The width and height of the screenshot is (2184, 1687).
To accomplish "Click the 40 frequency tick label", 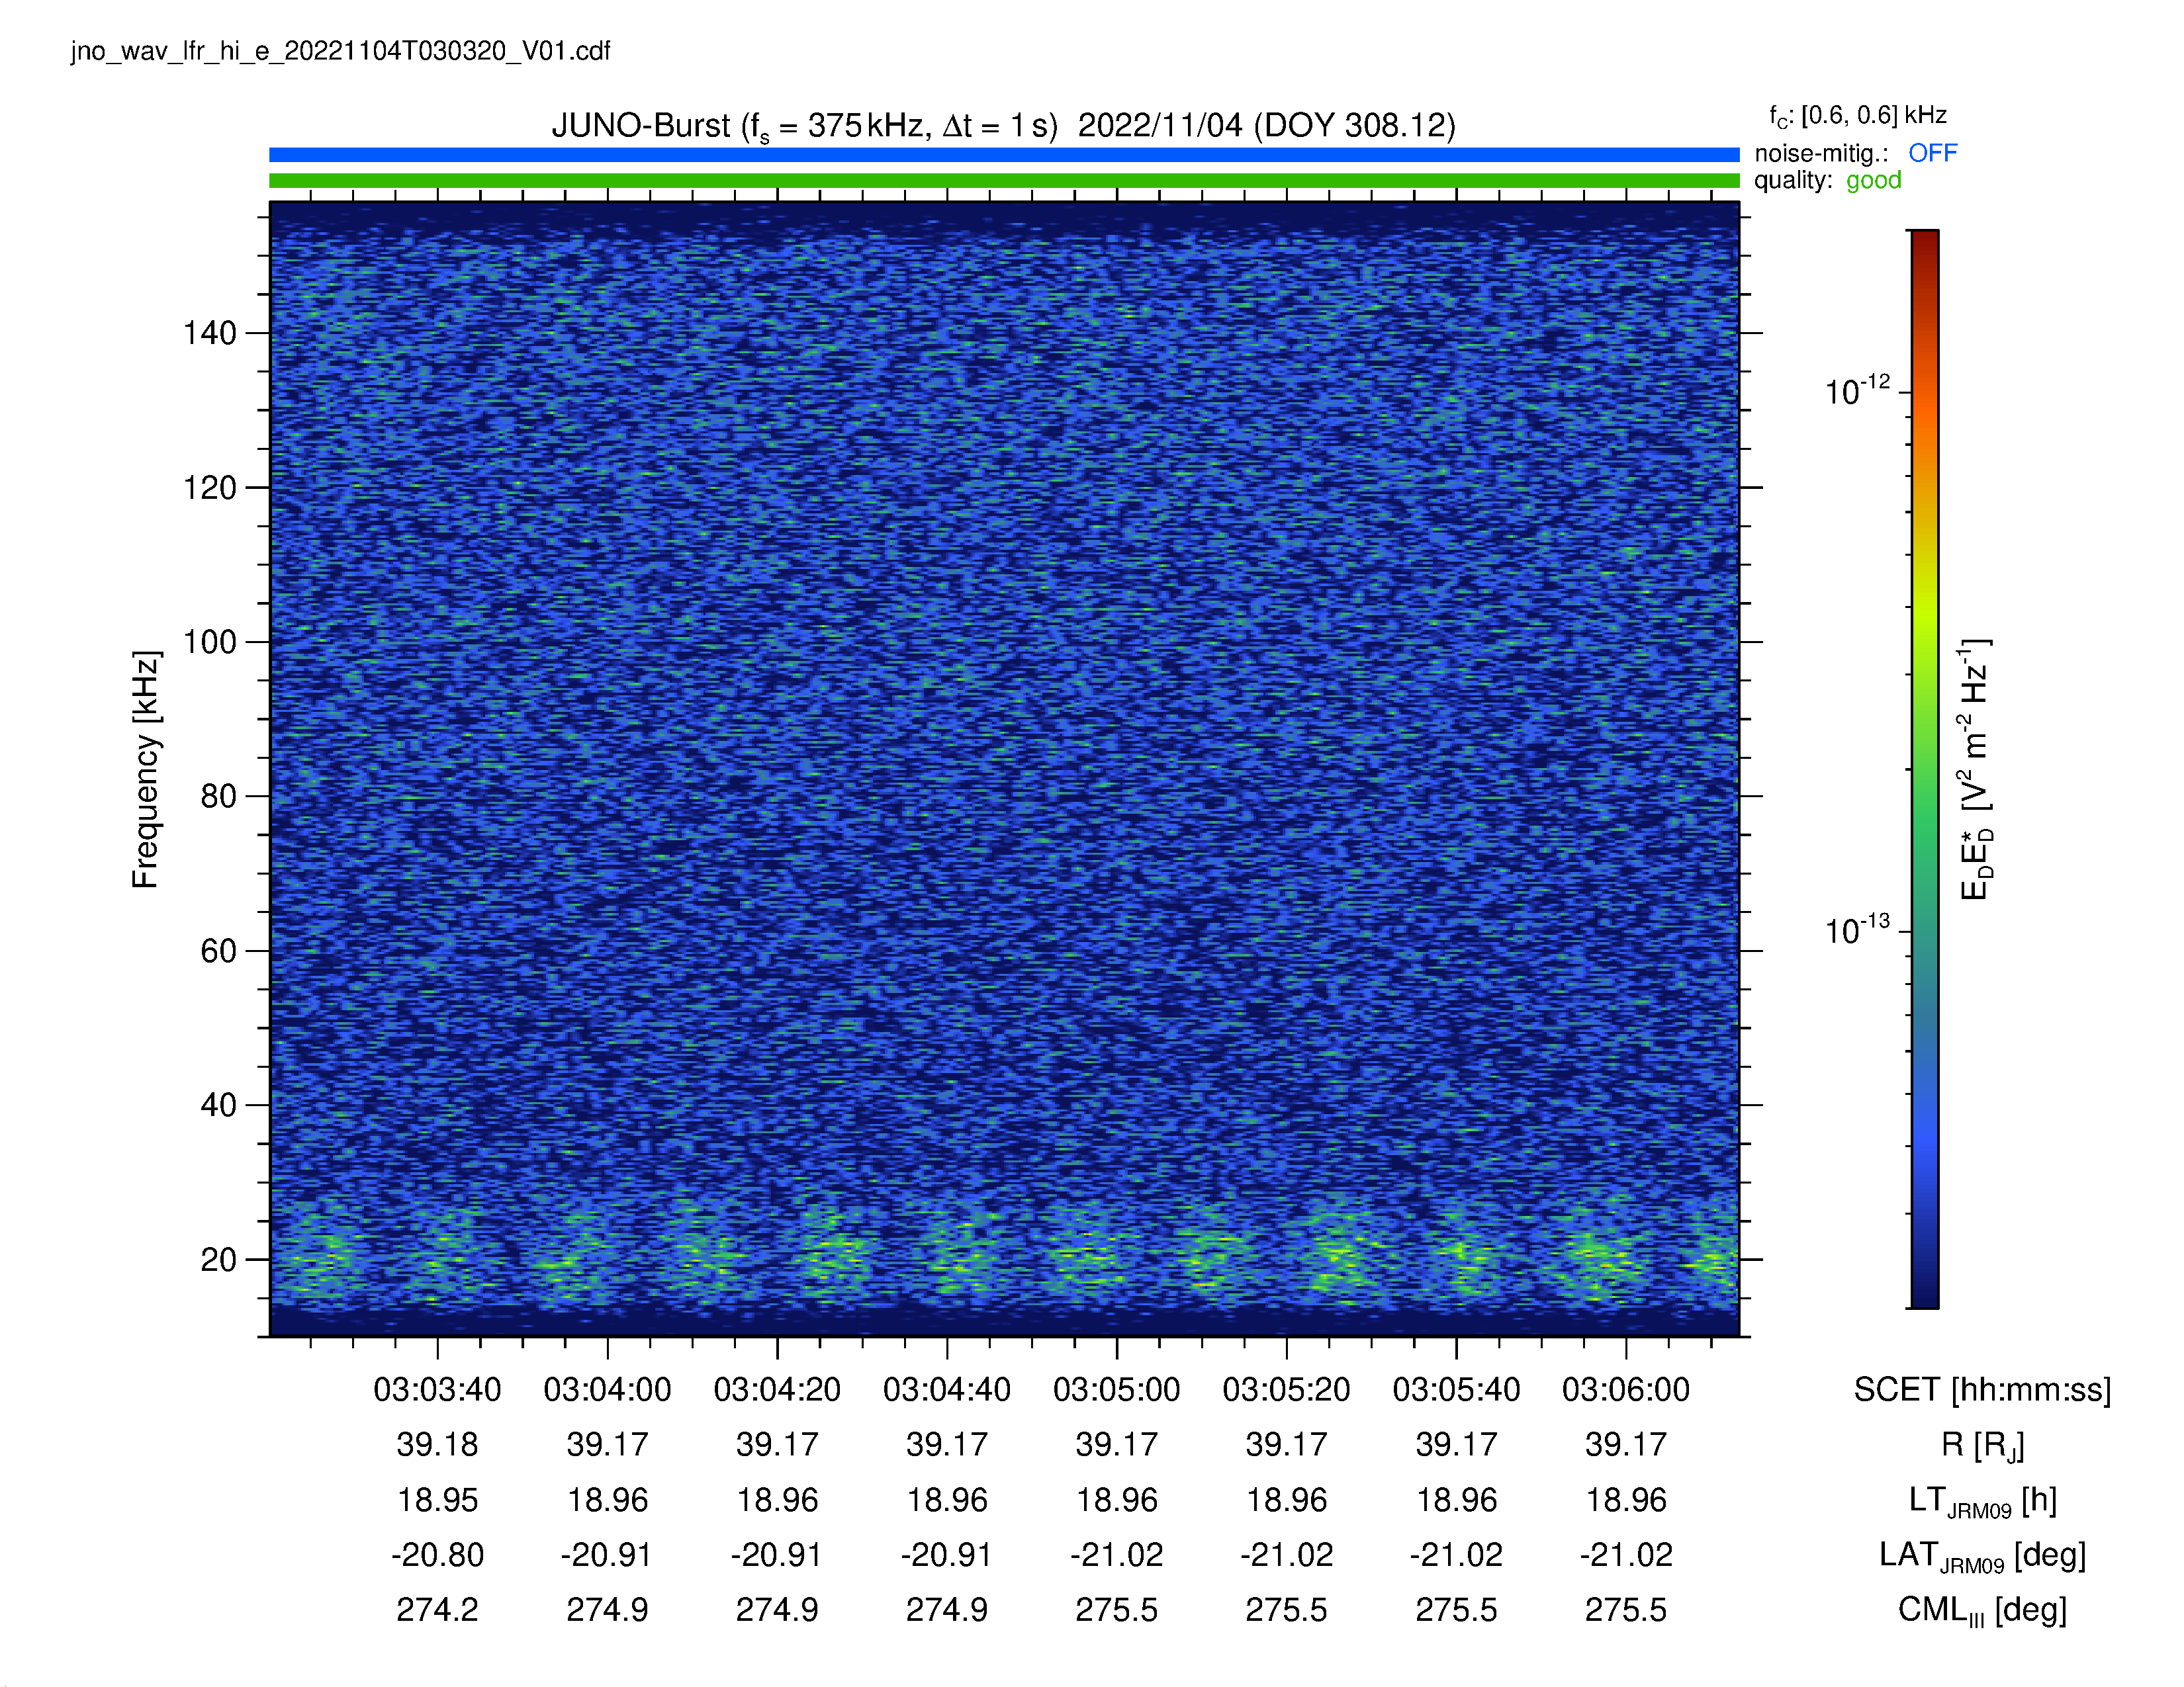I will click(x=218, y=1105).
